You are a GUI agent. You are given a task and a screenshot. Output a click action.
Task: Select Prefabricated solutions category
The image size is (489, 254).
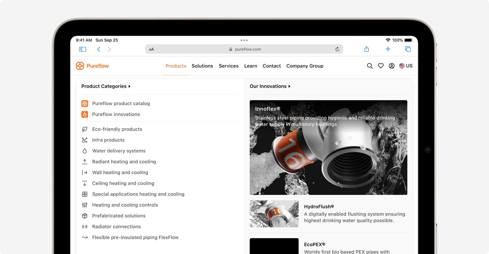119,216
